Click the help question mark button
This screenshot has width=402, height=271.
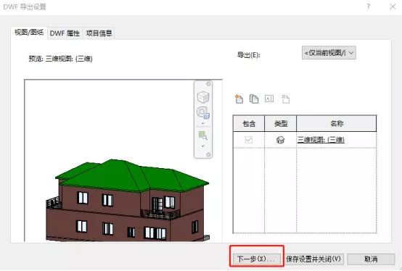point(369,7)
